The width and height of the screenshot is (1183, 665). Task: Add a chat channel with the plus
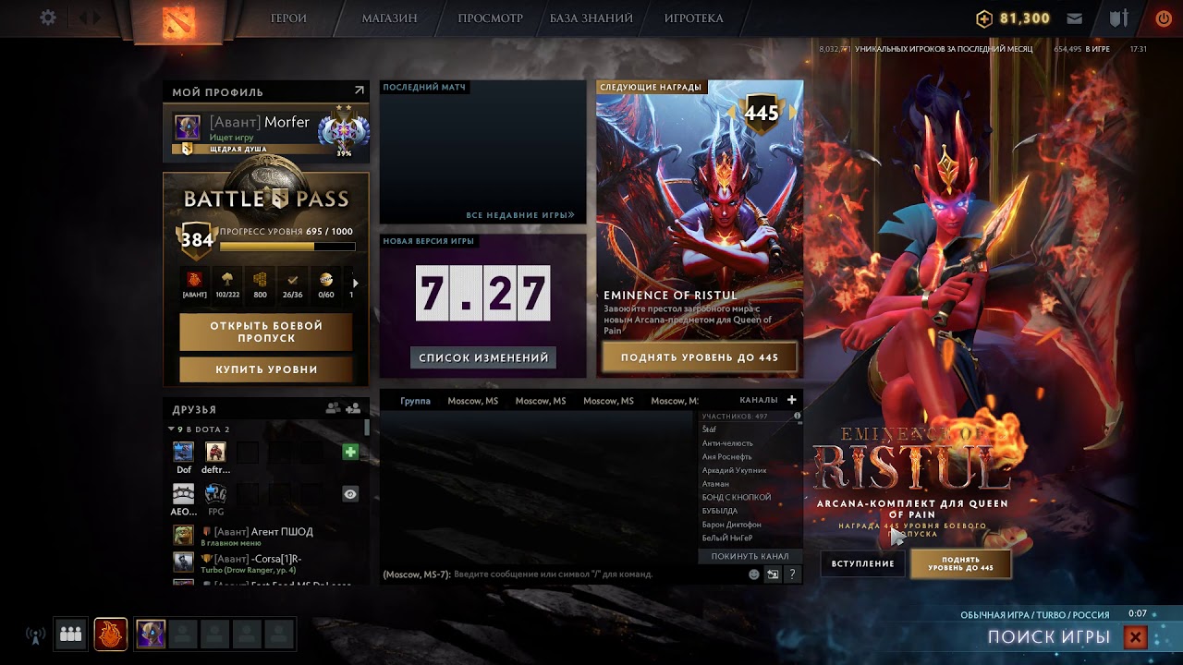click(x=791, y=400)
